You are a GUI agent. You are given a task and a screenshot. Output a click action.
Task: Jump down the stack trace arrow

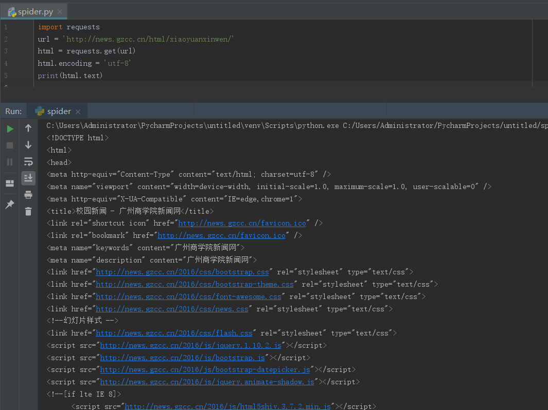pyautogui.click(x=28, y=145)
